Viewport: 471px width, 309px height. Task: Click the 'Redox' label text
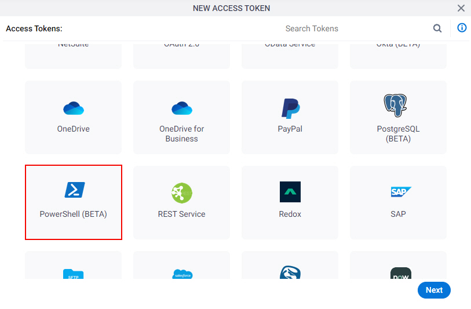pos(290,214)
